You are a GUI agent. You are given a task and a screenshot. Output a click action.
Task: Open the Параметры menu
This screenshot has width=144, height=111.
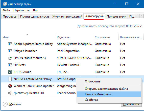(x=21, y=10)
